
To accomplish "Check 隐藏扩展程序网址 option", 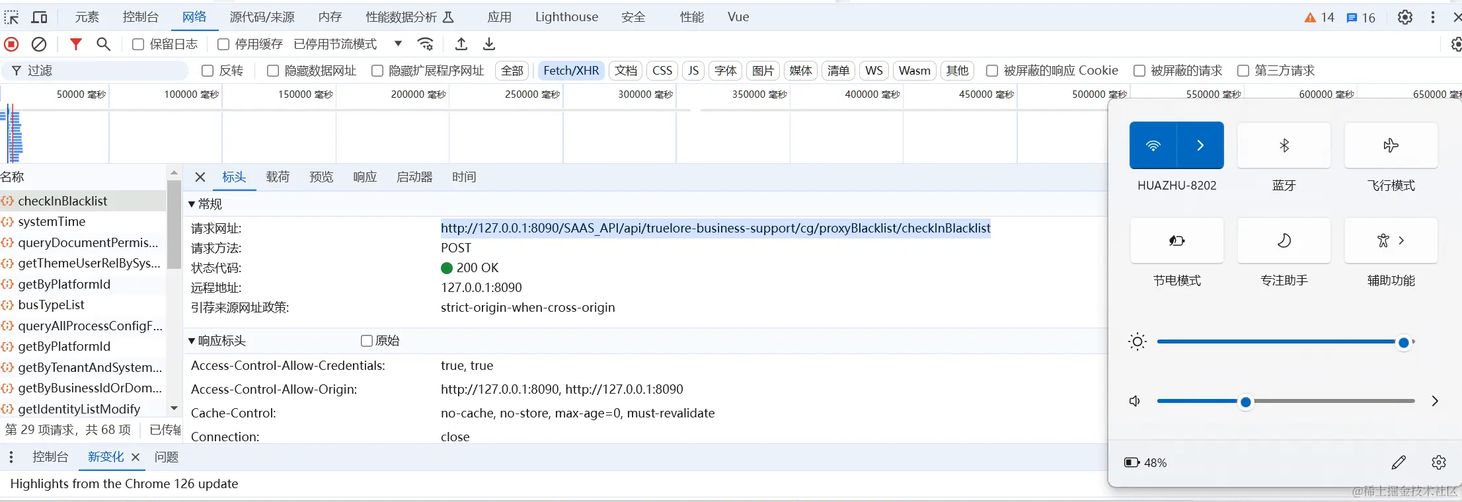I will coord(377,71).
